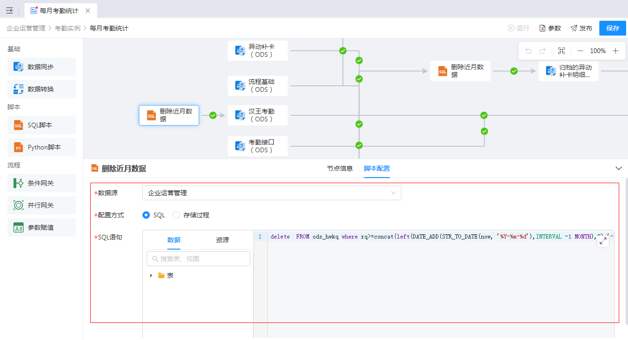
Task: Click the 保存 button
Action: 612,28
